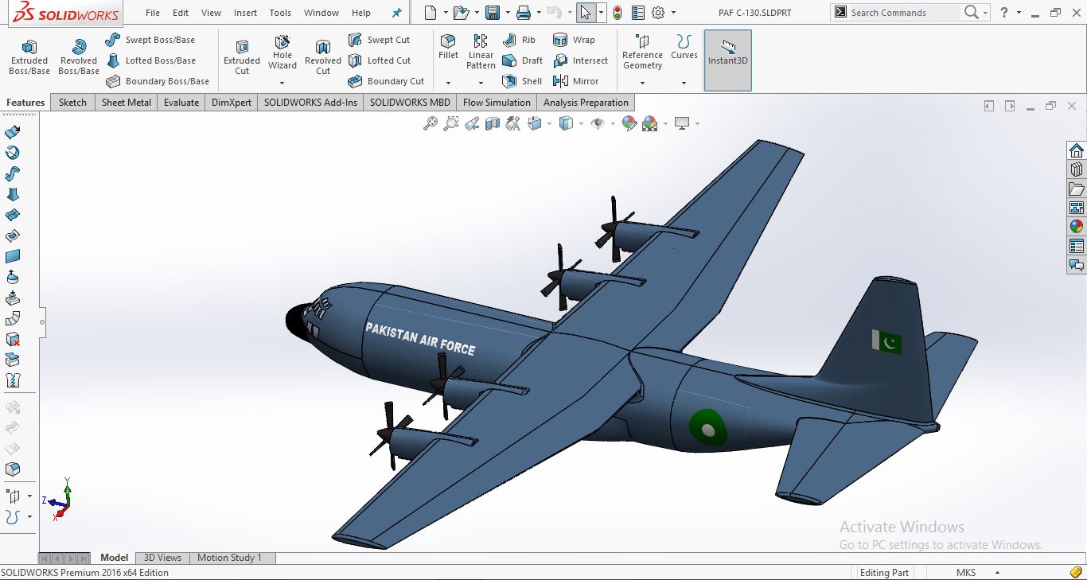This screenshot has height=580, width=1087.
Task: Switch to the Sketch tab
Action: [72, 103]
